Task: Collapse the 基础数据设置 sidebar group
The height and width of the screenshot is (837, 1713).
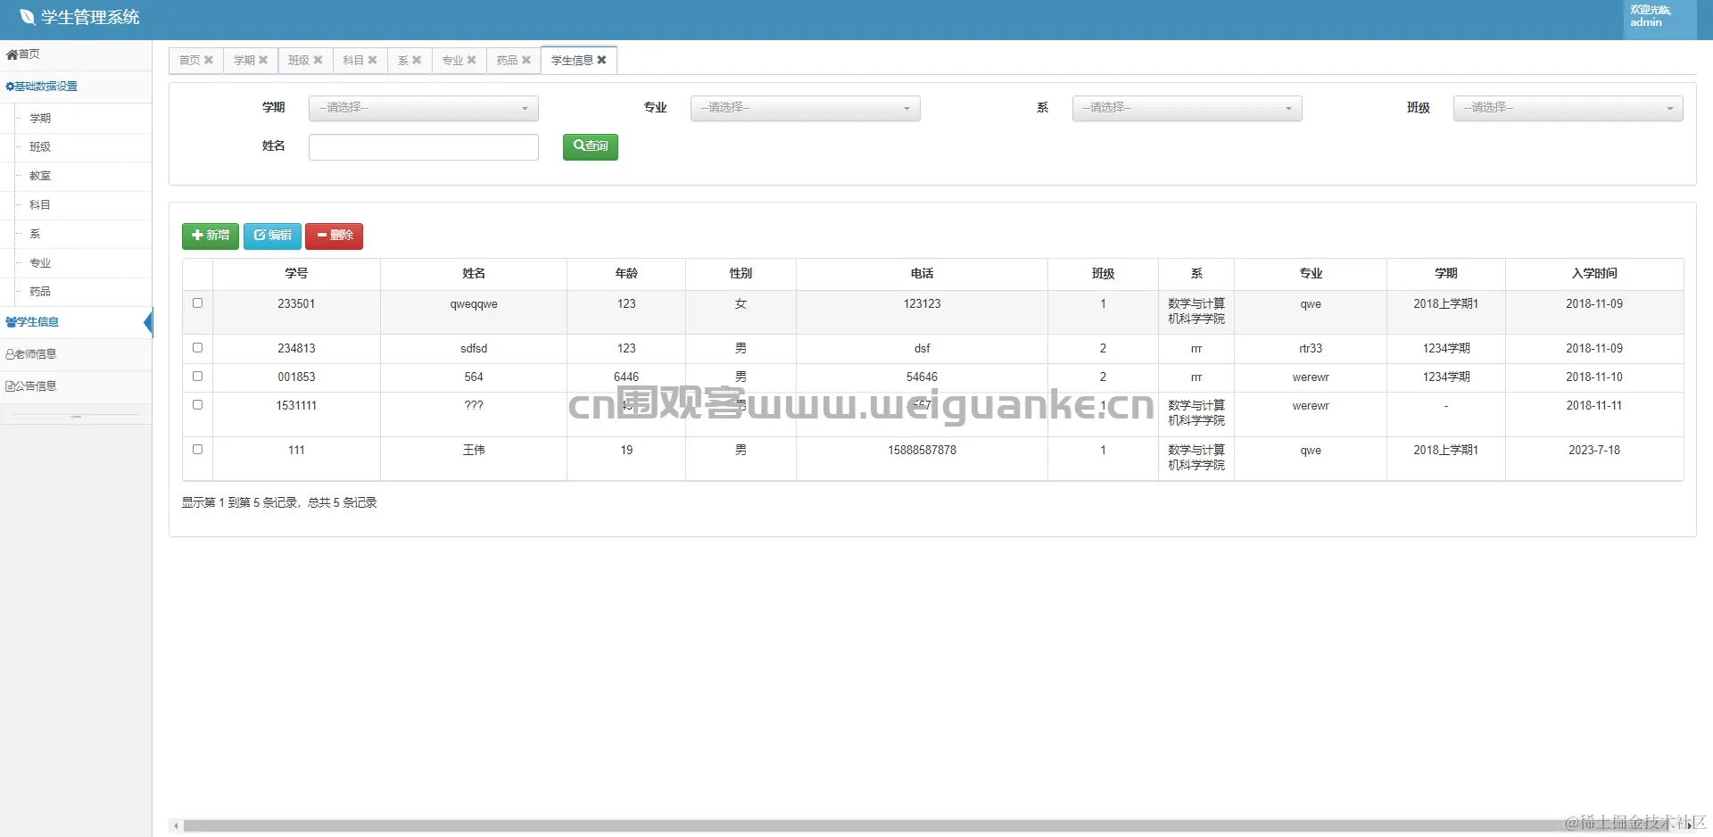Action: (76, 87)
